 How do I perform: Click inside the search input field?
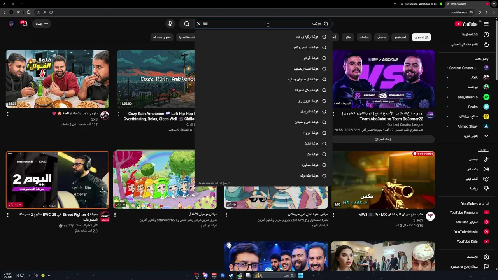click(x=264, y=24)
